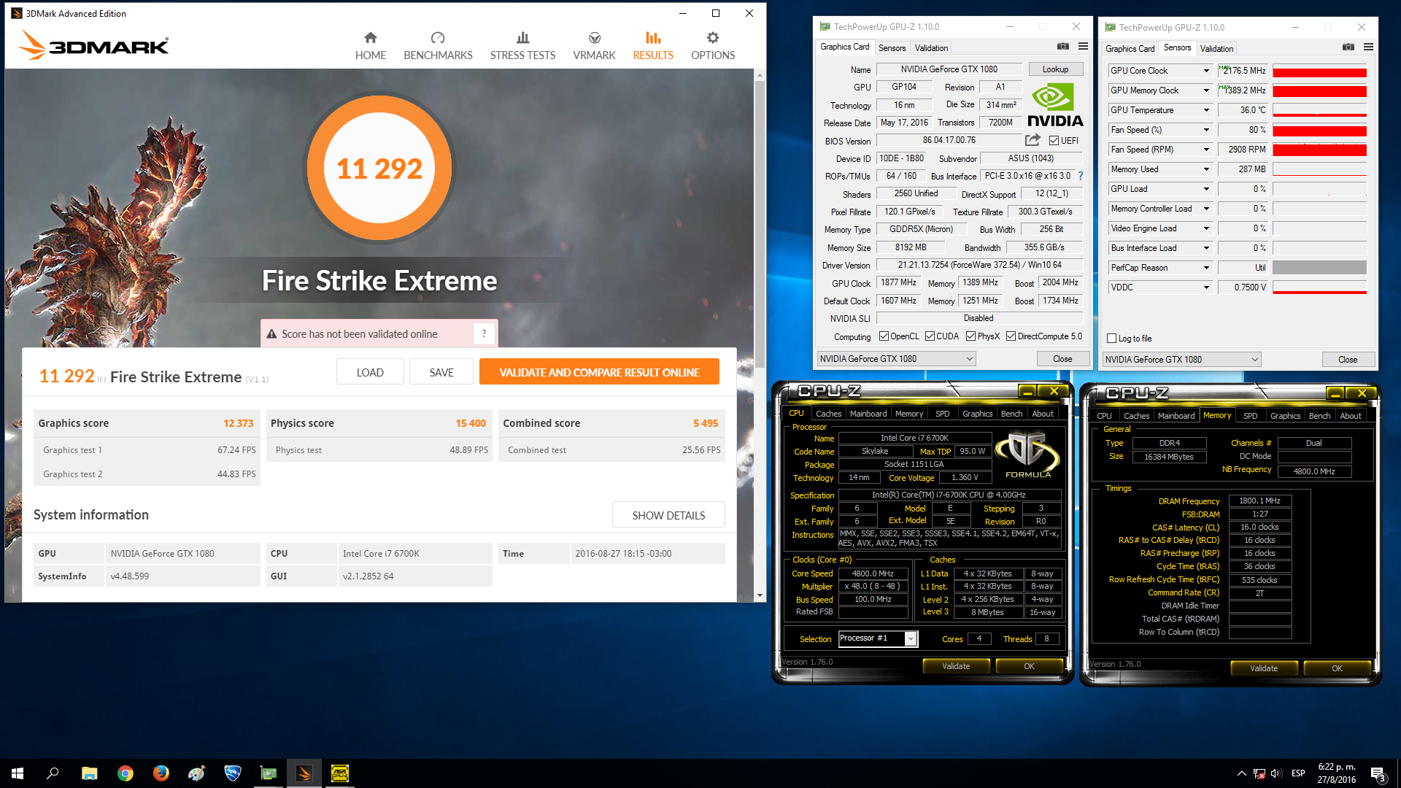Open Windows search from taskbar

click(x=53, y=773)
